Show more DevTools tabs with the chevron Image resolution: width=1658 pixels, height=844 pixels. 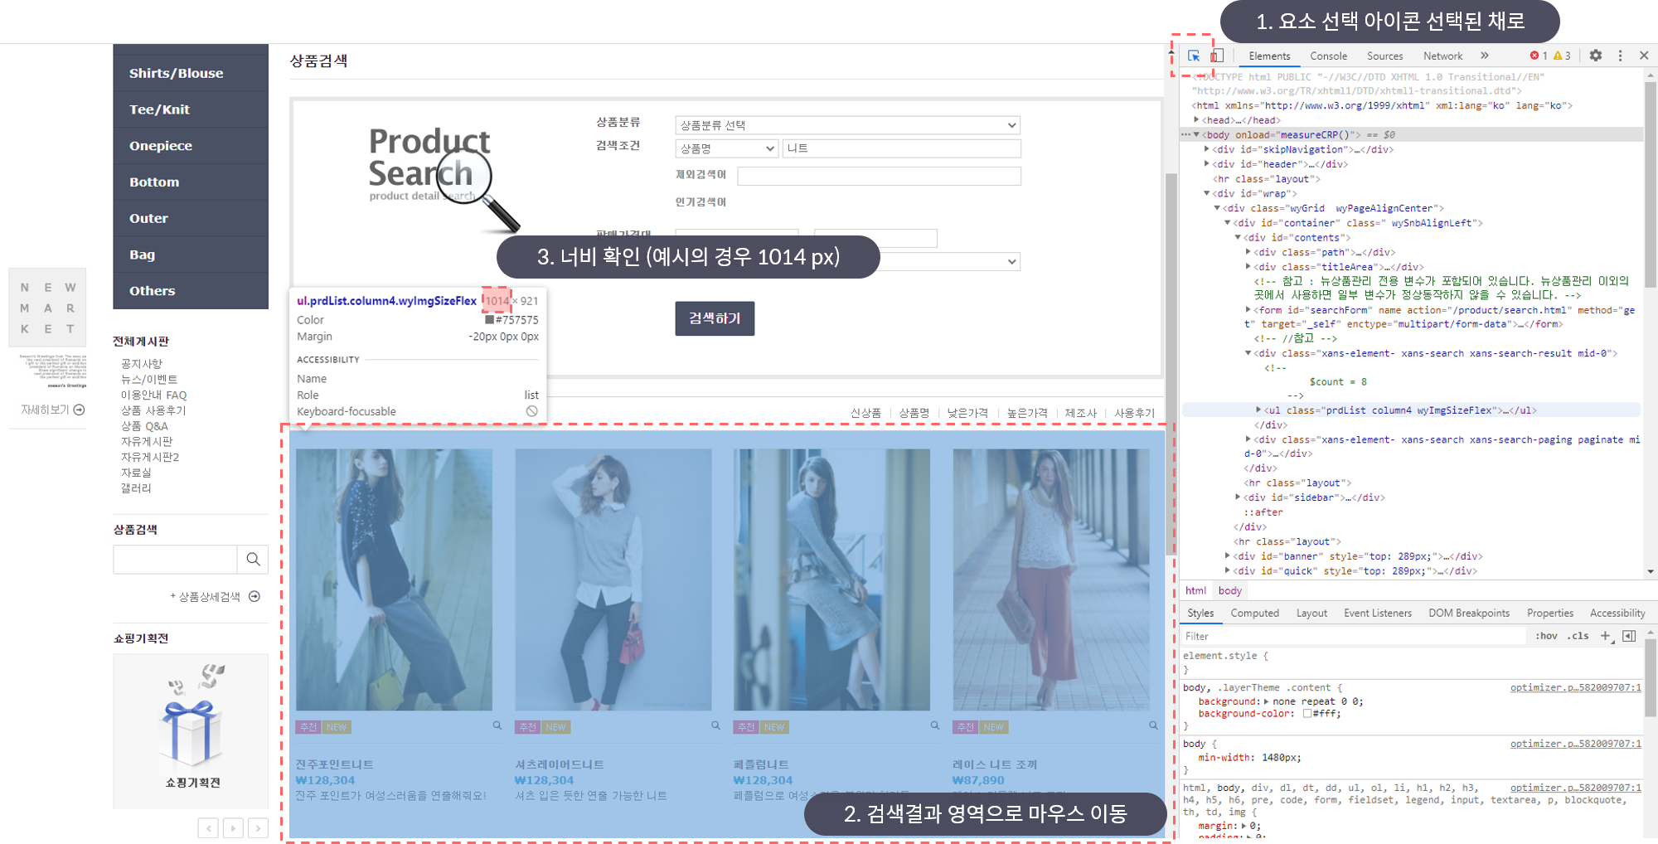point(1484,56)
